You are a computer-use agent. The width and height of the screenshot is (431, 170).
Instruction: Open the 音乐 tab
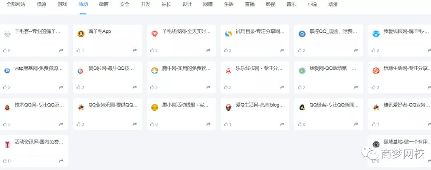291,4
